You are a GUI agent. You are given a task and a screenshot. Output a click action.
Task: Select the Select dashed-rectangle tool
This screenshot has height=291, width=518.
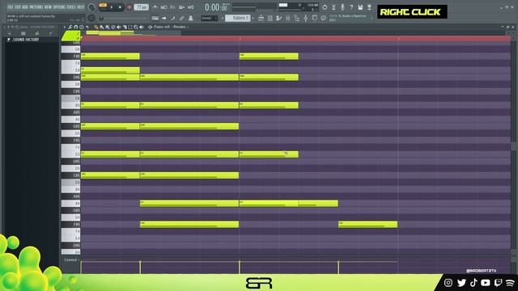[130, 27]
